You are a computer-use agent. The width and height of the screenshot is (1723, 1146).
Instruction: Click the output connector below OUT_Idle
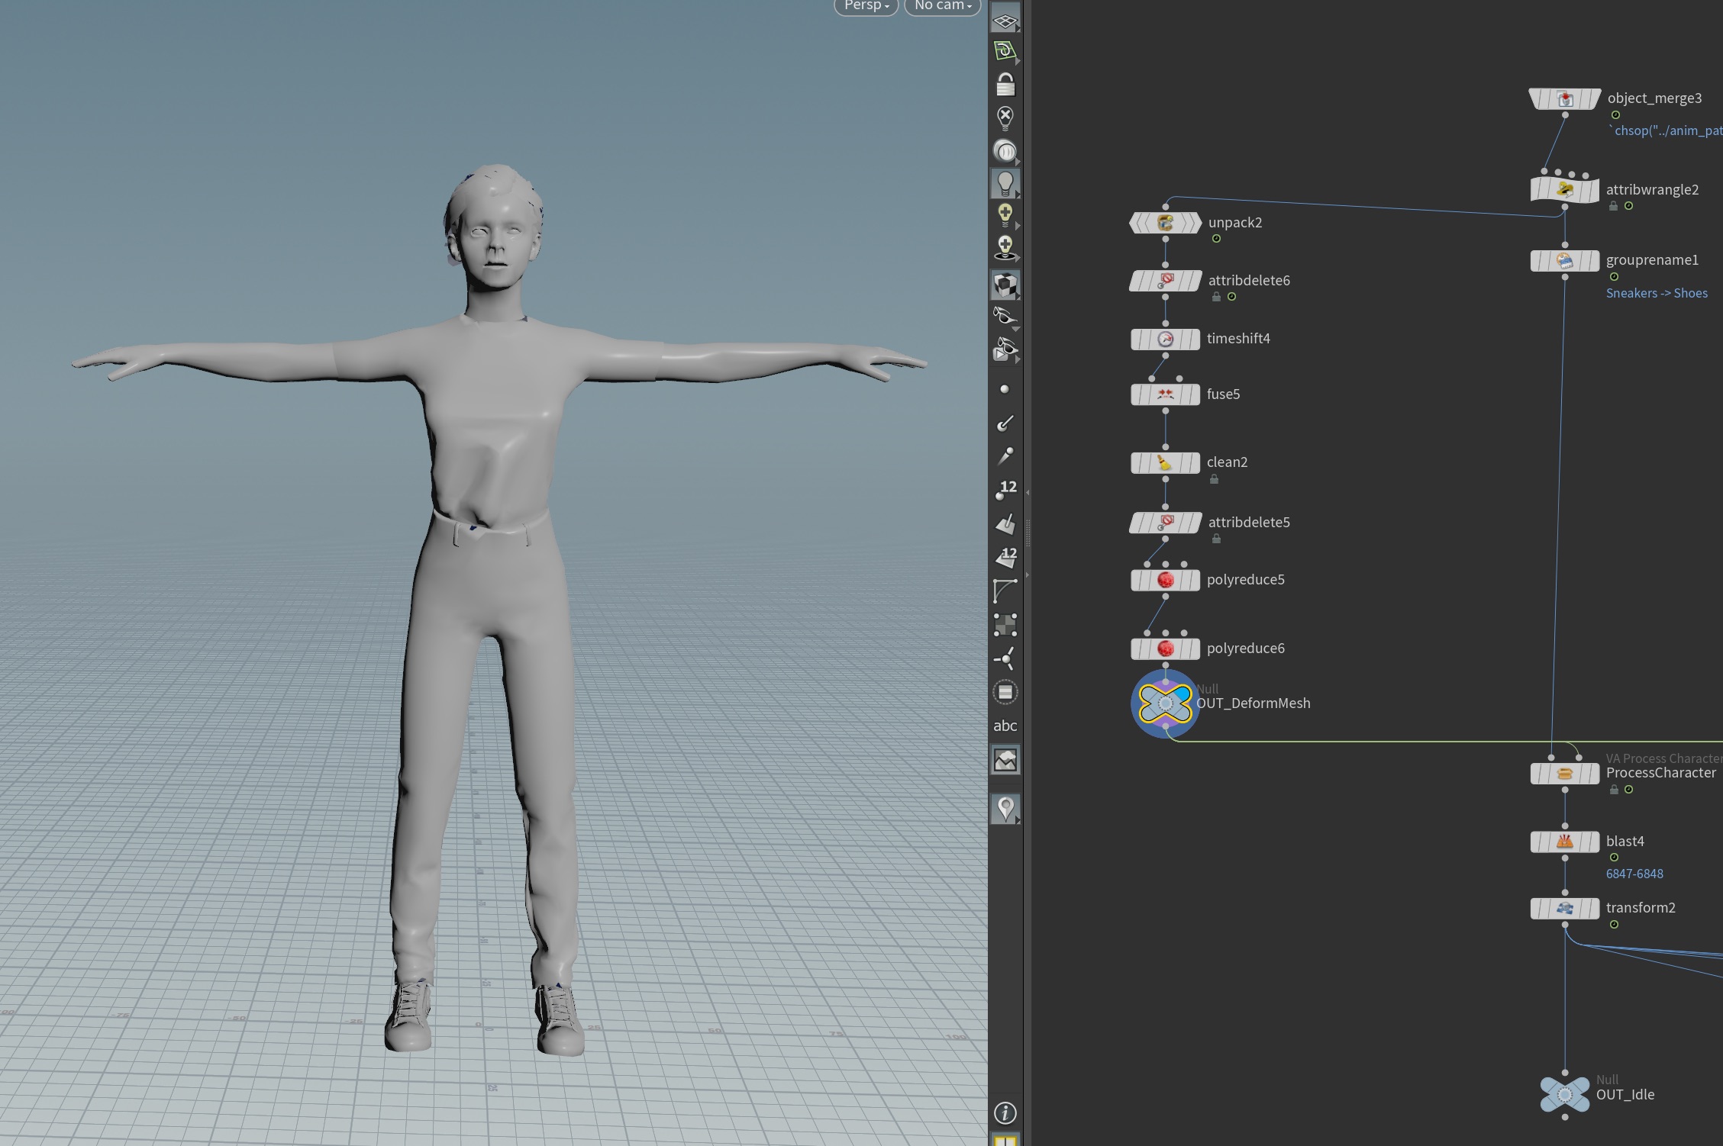tap(1565, 1117)
